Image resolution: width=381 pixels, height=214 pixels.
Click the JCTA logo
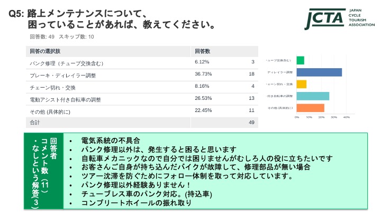click(339, 19)
